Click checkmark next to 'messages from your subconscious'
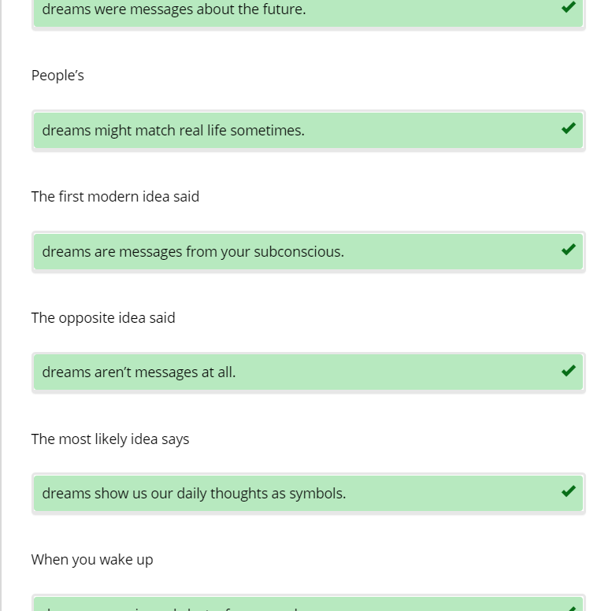The height and width of the screenshot is (611, 612). pos(568,250)
